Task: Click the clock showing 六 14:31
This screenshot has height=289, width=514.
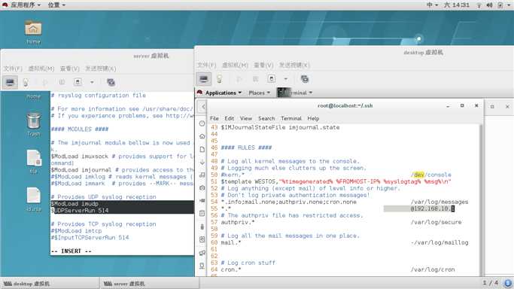Action: [457, 5]
